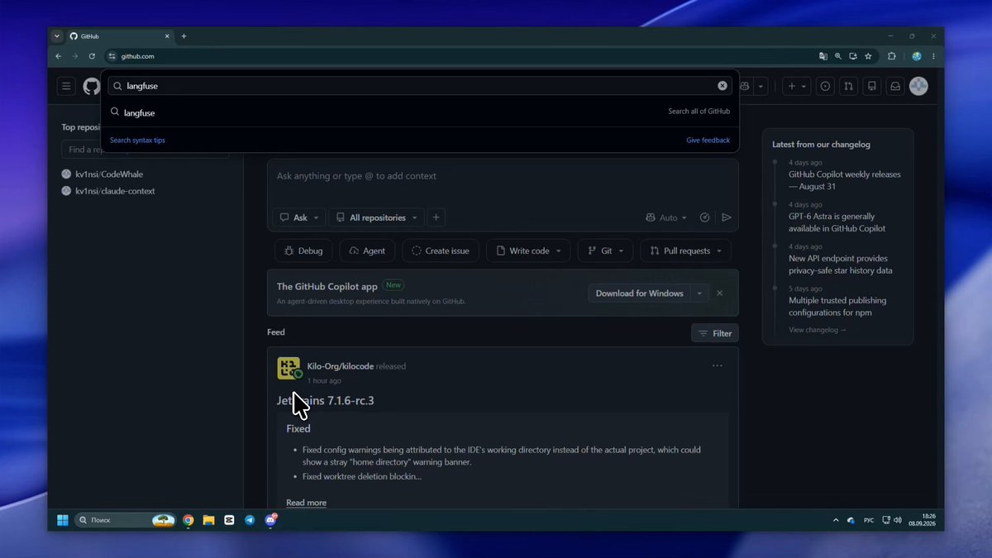Open the Auto model selector
Image resolution: width=992 pixels, height=558 pixels.
(x=665, y=217)
